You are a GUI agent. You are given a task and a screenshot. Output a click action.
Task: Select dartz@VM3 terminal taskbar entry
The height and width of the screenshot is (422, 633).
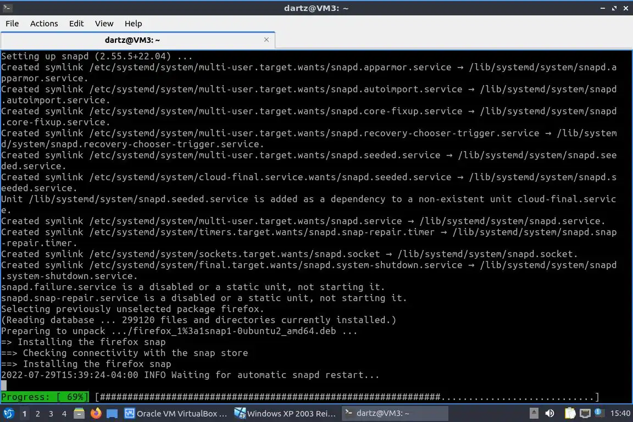click(395, 414)
